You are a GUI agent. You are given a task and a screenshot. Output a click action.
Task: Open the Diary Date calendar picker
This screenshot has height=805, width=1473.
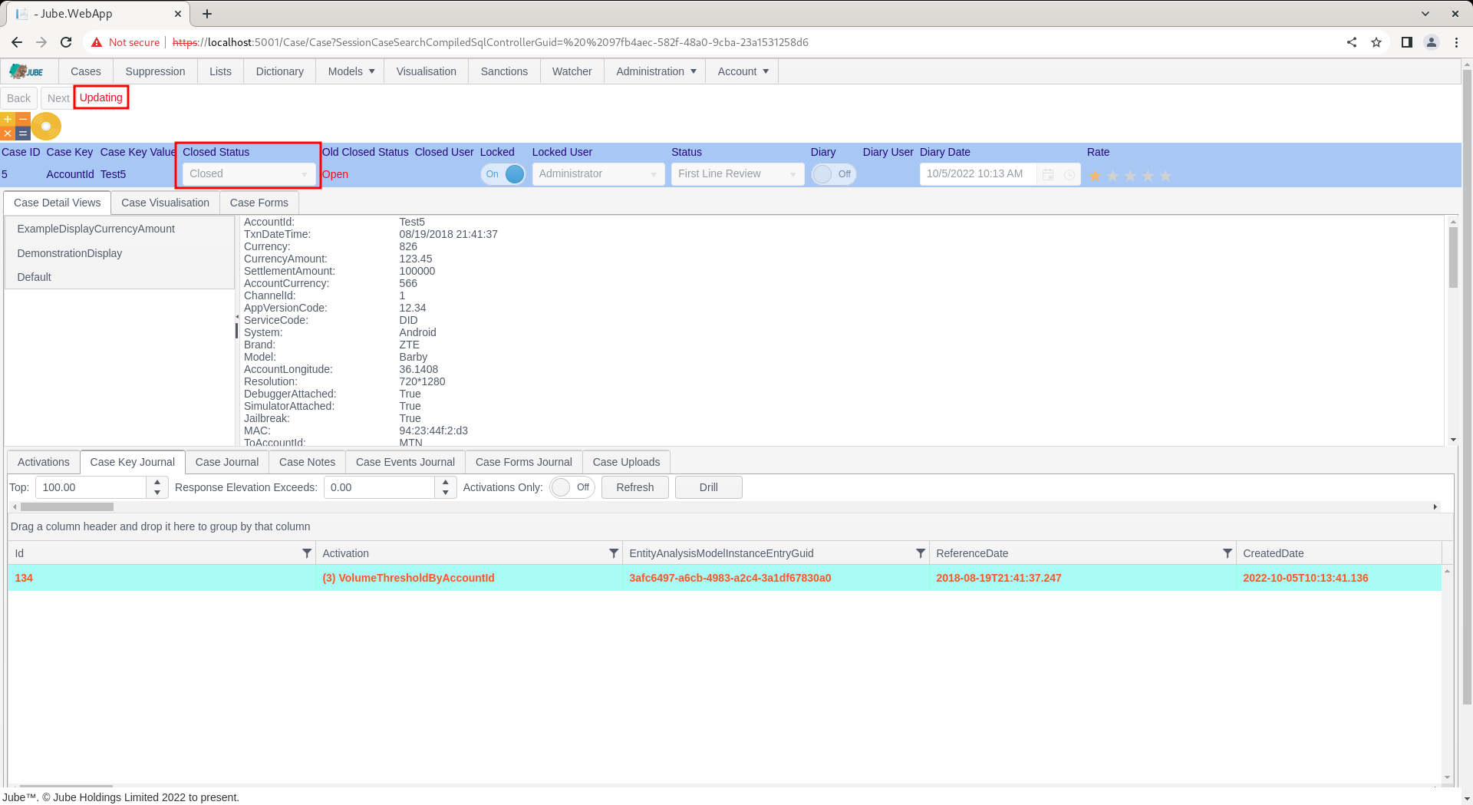tap(1048, 175)
